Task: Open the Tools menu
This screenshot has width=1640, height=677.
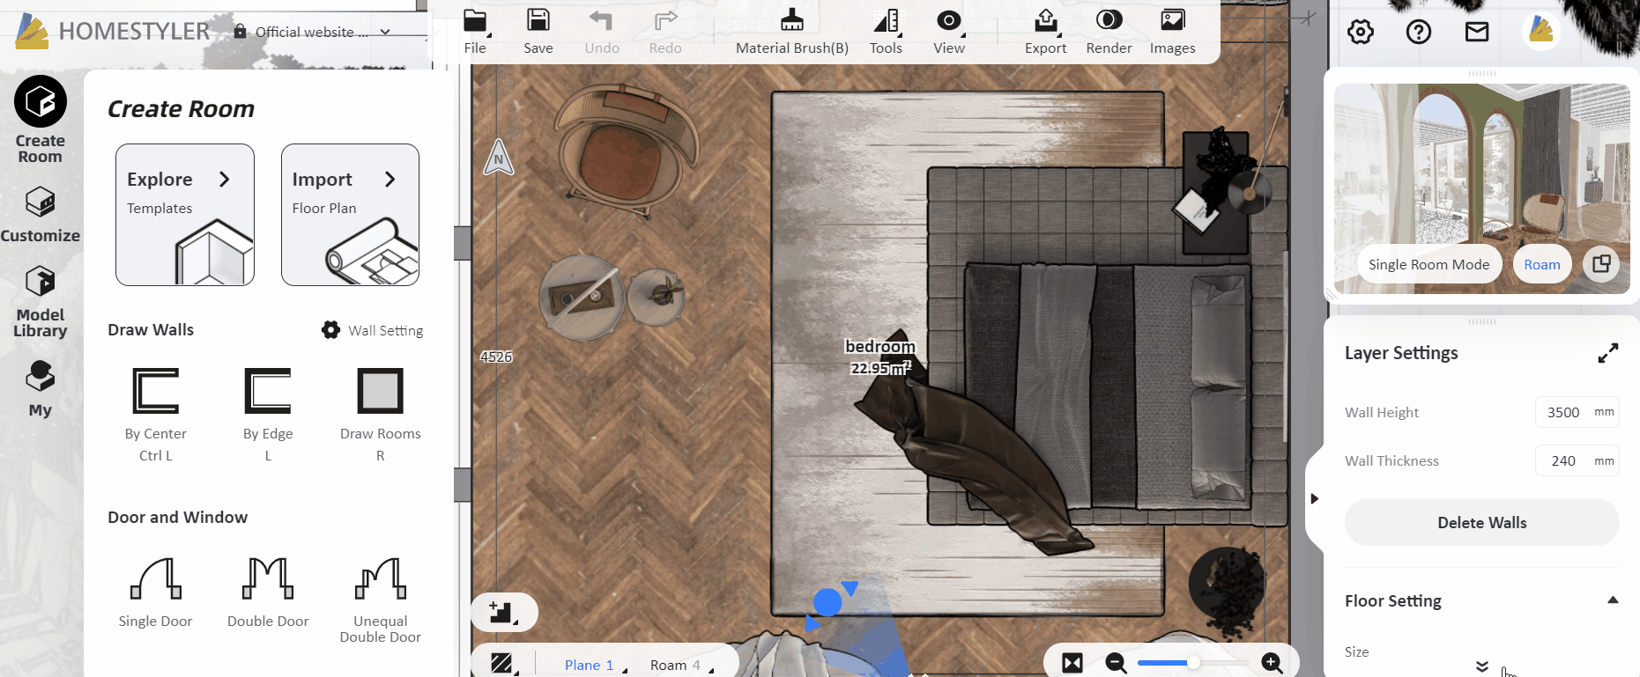Action: pos(886,32)
